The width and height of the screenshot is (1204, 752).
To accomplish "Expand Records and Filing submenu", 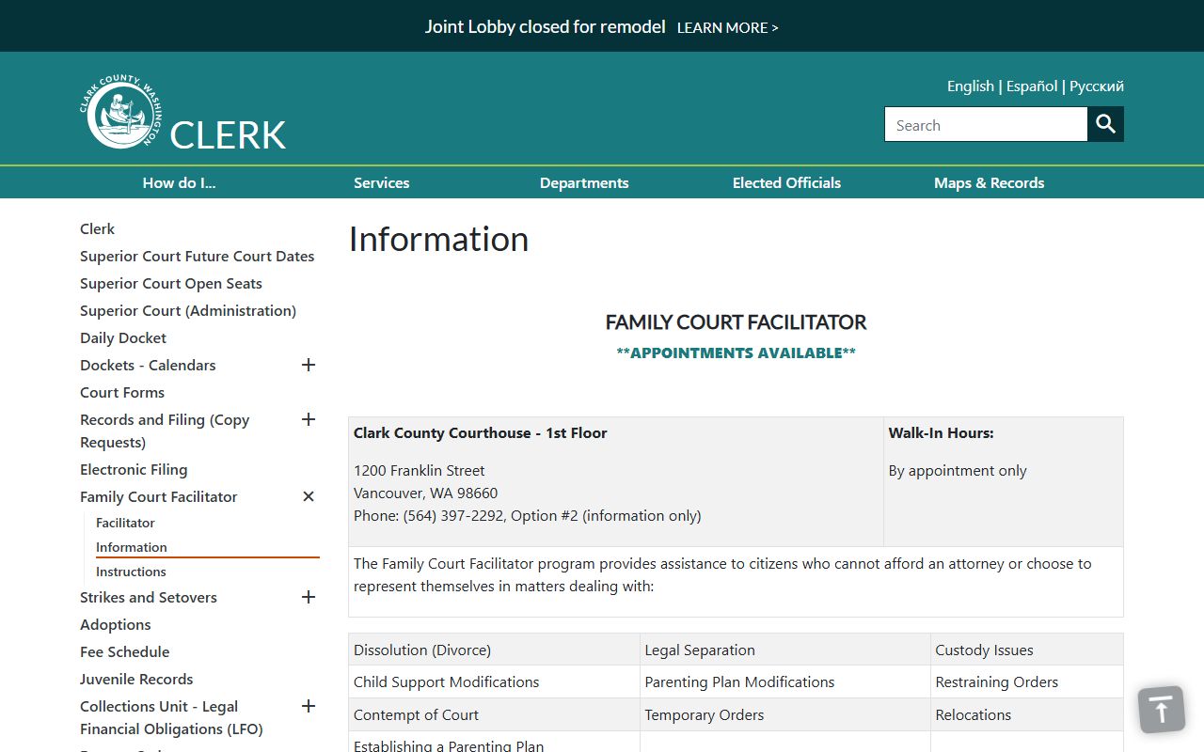I will pos(309,419).
